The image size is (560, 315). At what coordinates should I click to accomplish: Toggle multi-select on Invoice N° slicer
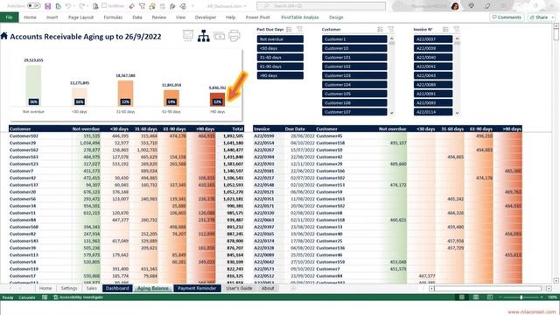pos(445,29)
